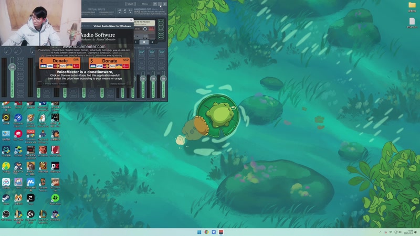Click the webcam overlay thumbnail

[41, 23]
